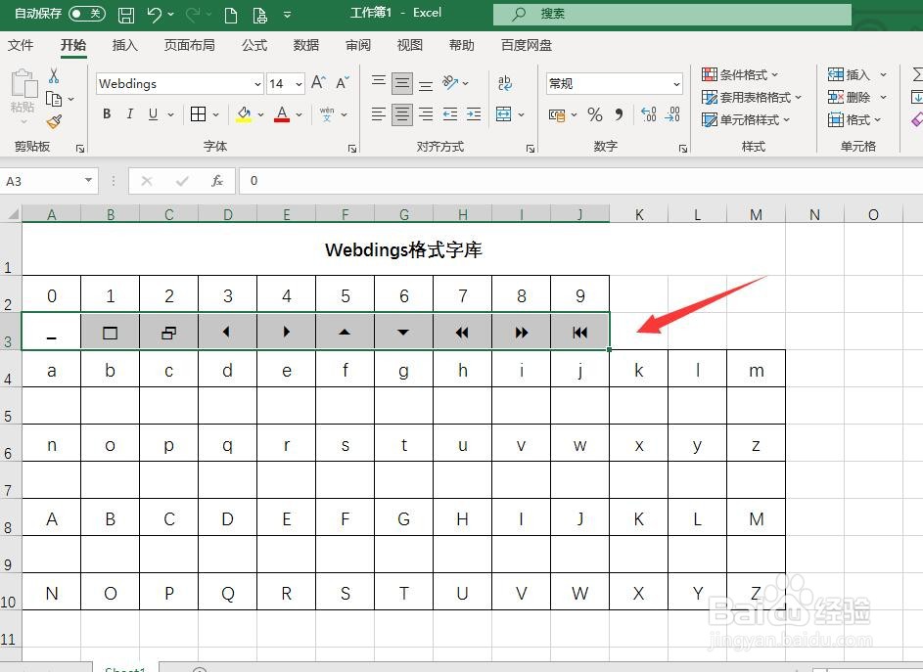Switch to the 数据 (Data) tab
Screen dimensions: 923x672
coord(306,45)
